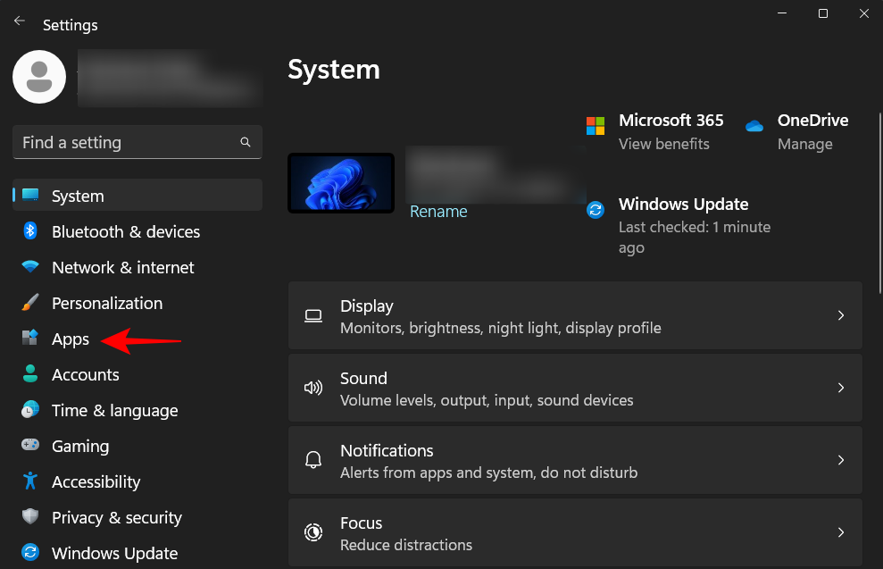The width and height of the screenshot is (883, 569).
Task: Click the Gaming controller icon
Action: click(30, 446)
